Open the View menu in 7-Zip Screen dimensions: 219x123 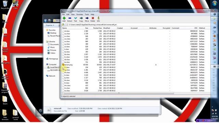pos(73,14)
